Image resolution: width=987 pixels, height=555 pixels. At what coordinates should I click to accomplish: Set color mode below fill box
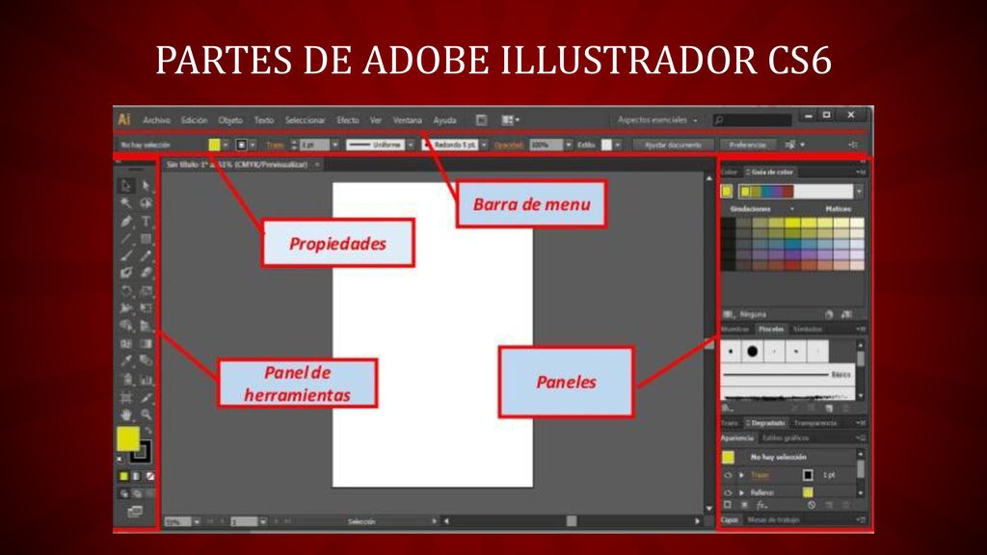(124, 476)
